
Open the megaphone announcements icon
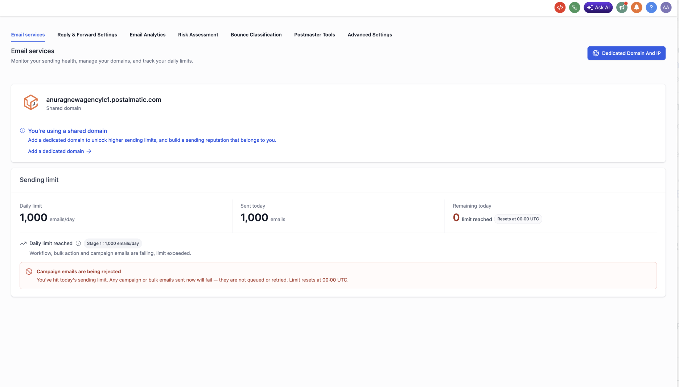[622, 7]
